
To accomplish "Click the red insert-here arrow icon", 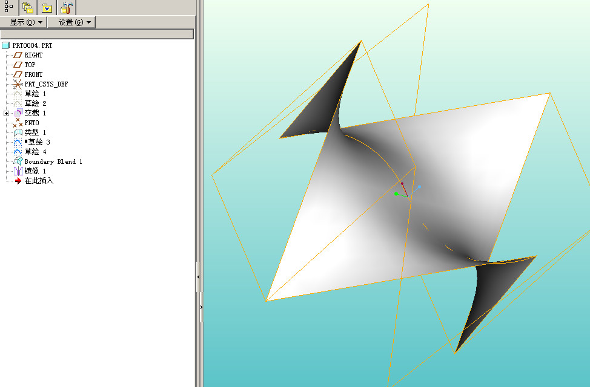I will 18,181.
